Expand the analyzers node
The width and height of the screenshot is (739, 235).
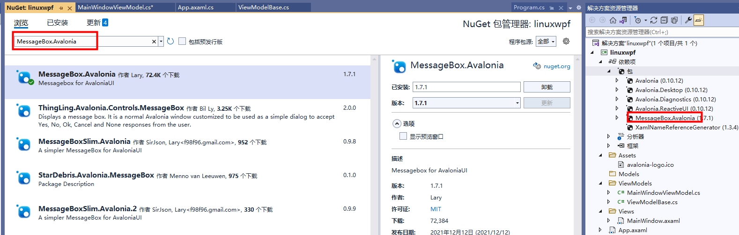(x=609, y=136)
